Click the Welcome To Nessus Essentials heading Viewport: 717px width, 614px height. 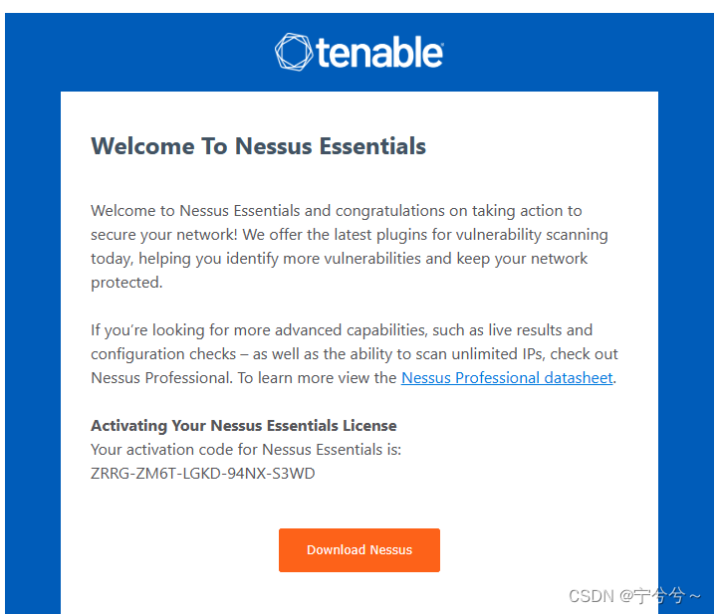point(258,146)
